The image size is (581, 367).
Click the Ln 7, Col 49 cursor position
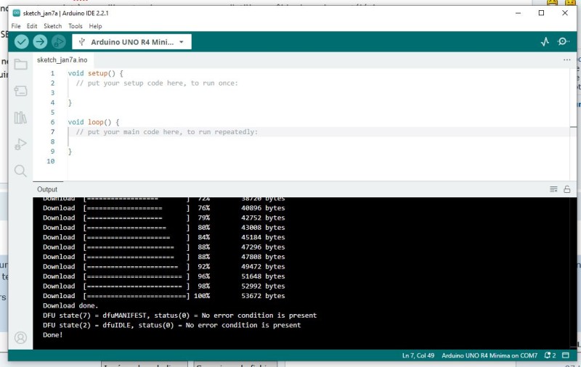[418, 355]
